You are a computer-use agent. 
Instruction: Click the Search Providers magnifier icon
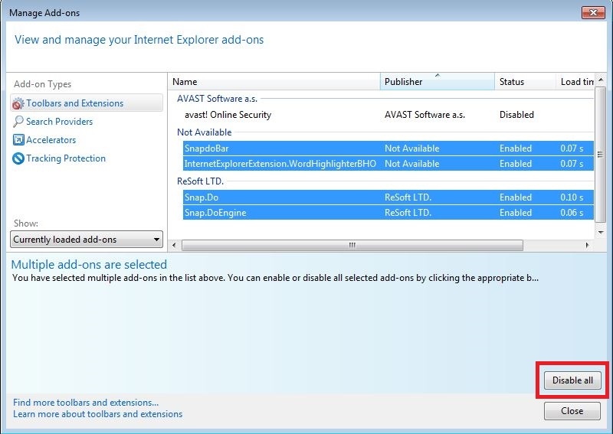click(18, 122)
